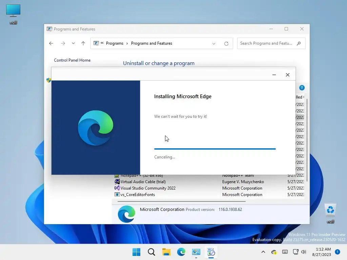Image resolution: width=347 pixels, height=260 pixels.
Task: Open the Windows Start button
Action: click(x=136, y=252)
